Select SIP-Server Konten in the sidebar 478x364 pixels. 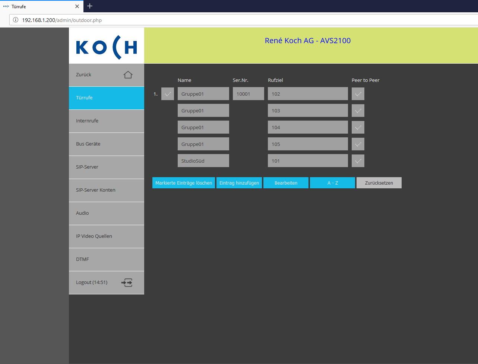point(107,190)
